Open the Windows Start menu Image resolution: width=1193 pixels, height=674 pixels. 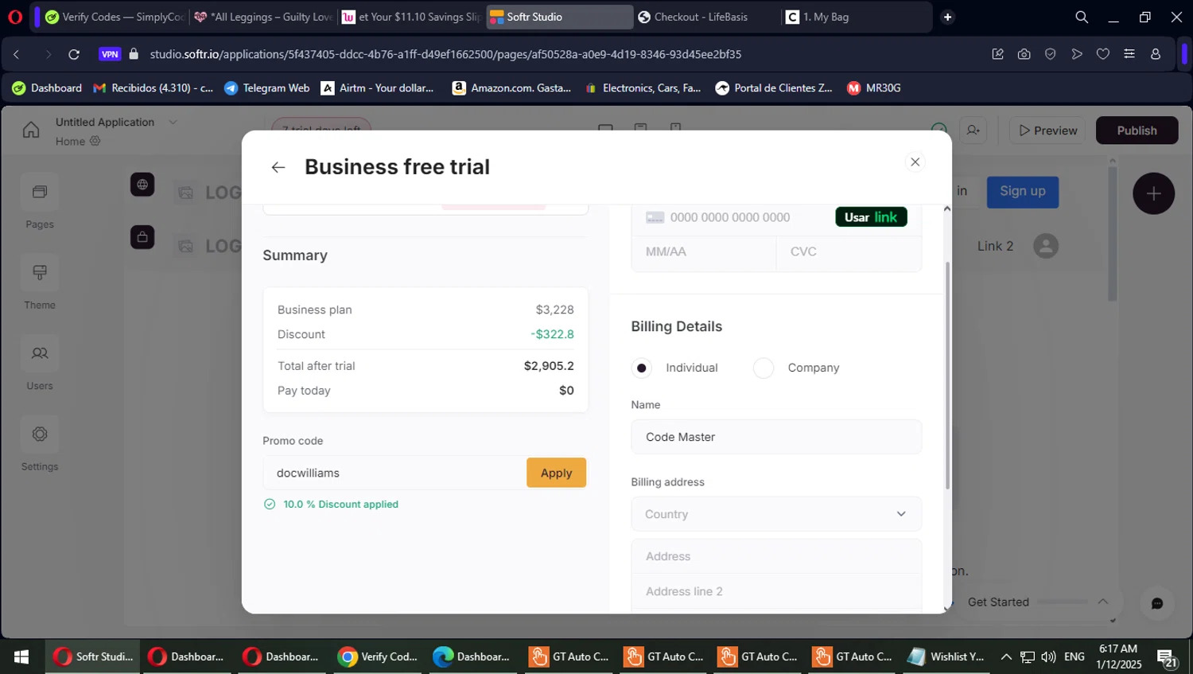coord(21,656)
